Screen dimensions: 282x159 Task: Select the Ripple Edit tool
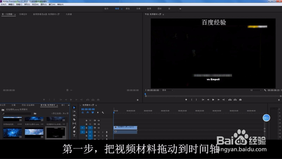[74, 116]
